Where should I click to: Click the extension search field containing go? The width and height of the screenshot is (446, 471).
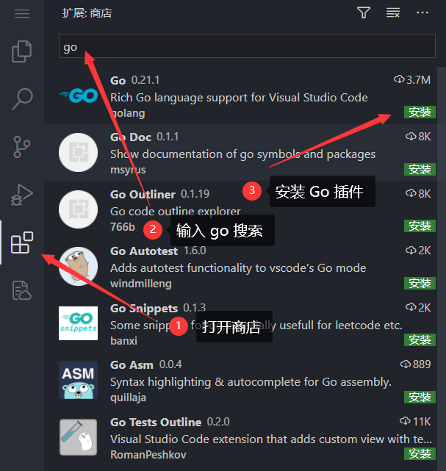pos(247,46)
